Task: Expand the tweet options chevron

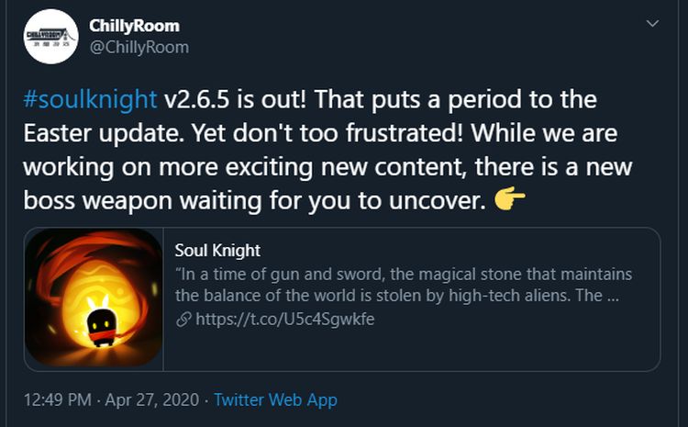Action: coord(652,23)
